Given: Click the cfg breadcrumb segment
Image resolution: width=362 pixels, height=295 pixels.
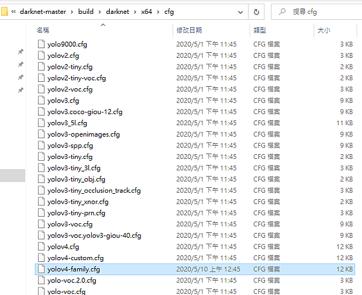Looking at the screenshot, I should click(x=169, y=12).
